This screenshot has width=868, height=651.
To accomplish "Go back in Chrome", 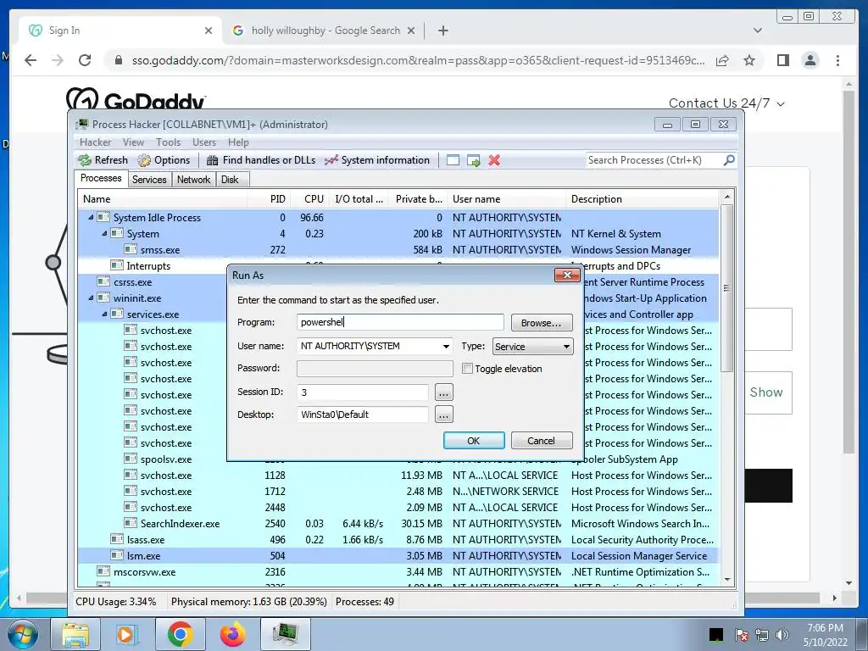I will point(31,60).
